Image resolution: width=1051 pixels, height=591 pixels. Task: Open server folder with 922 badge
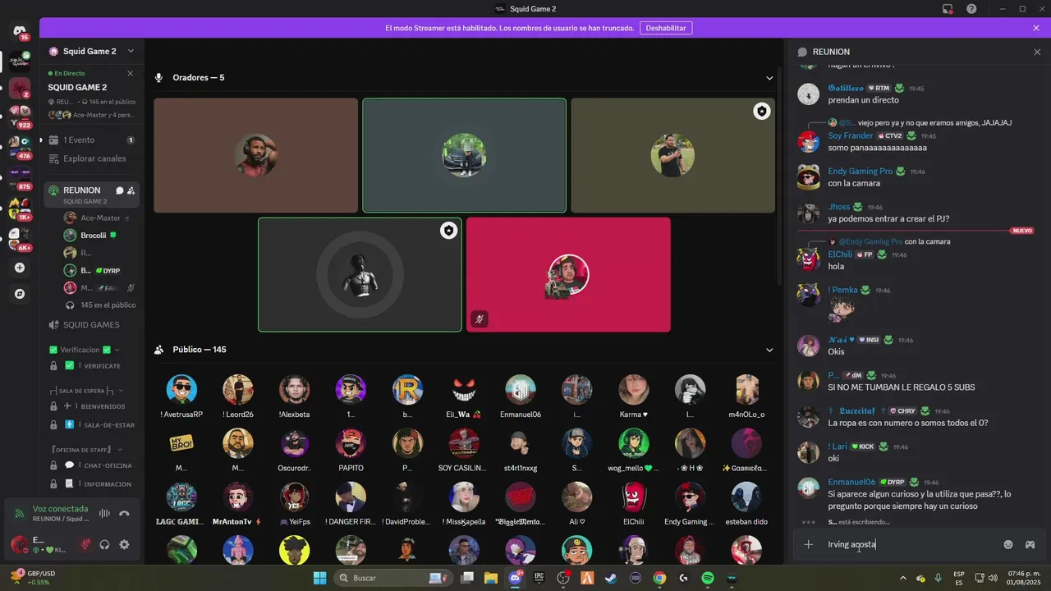20,116
